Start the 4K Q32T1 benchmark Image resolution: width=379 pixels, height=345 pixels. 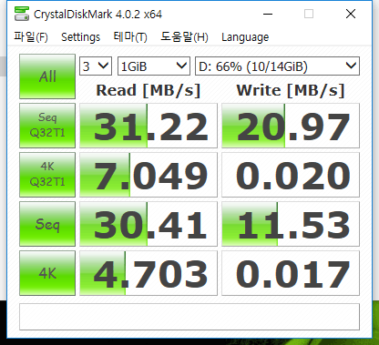click(x=47, y=175)
